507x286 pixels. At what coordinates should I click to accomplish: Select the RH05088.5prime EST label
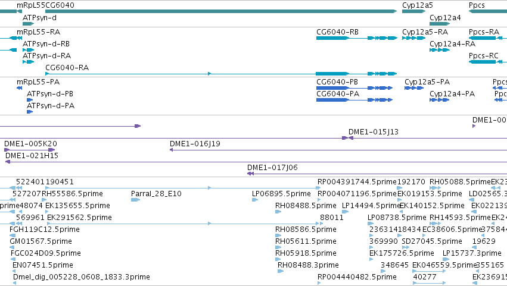click(x=460, y=182)
